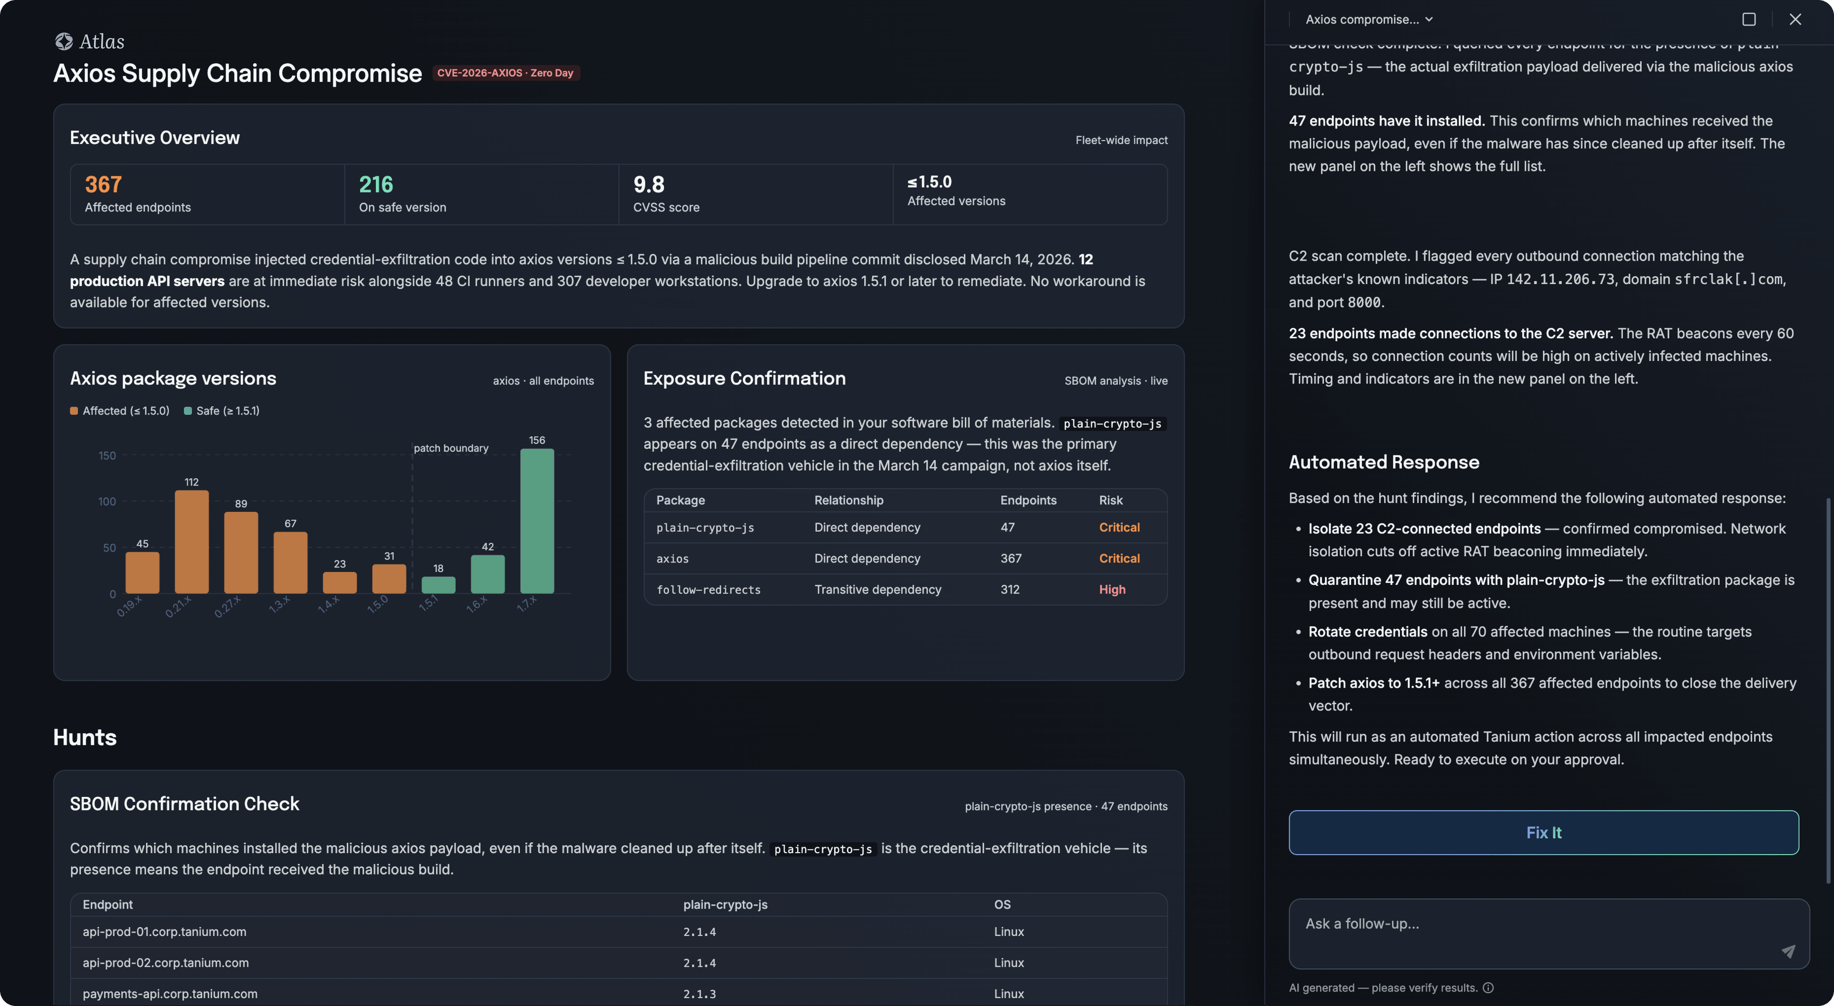Click the Endpoints column header in exposure table

click(1028, 500)
